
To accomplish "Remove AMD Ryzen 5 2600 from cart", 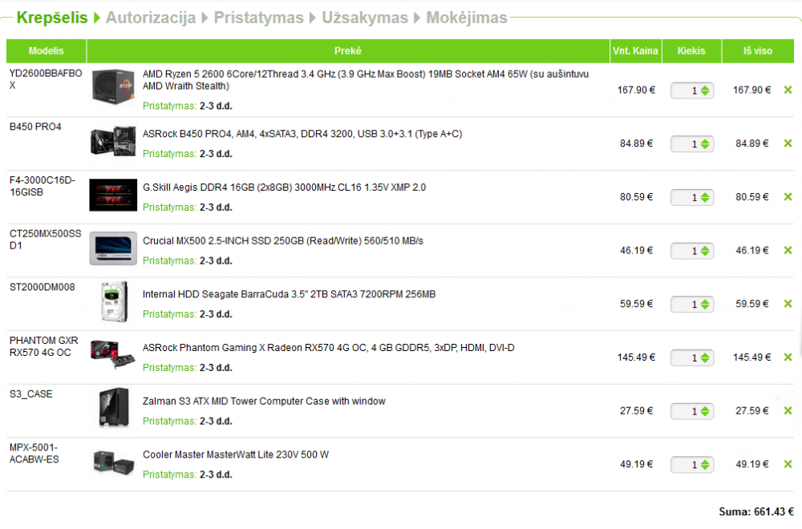I will coord(788,90).
